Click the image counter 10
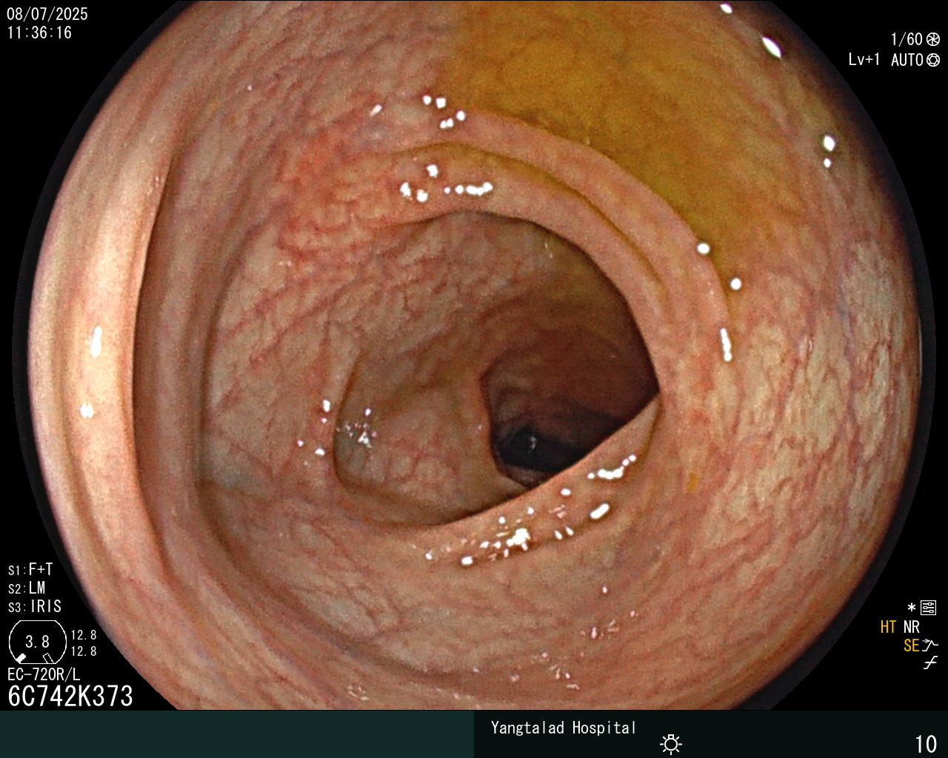Image resolution: width=948 pixels, height=758 pixels. tap(926, 744)
